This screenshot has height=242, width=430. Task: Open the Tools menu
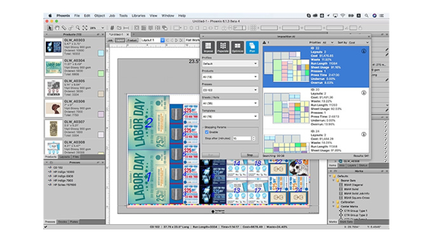(123, 15)
